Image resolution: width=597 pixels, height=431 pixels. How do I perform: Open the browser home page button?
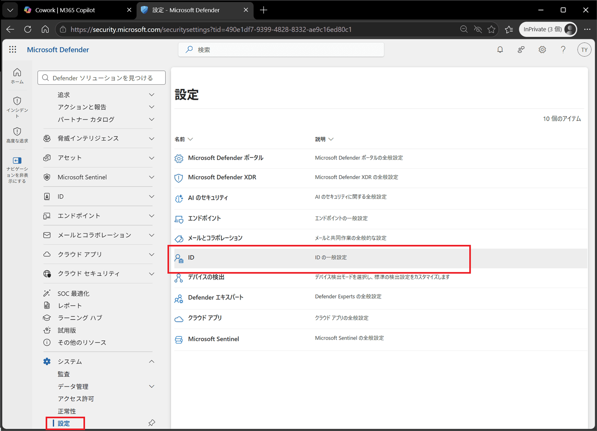pyautogui.click(x=45, y=29)
